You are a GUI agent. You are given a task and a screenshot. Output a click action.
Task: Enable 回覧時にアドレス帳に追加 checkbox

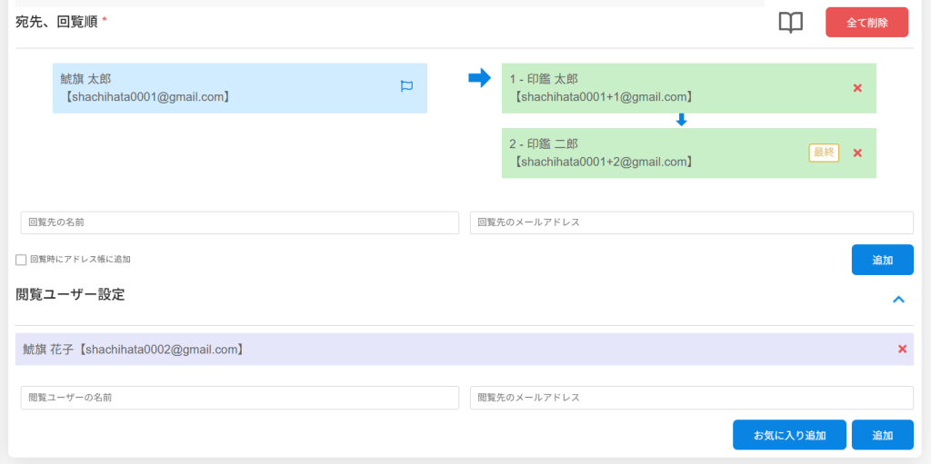pyautogui.click(x=21, y=260)
